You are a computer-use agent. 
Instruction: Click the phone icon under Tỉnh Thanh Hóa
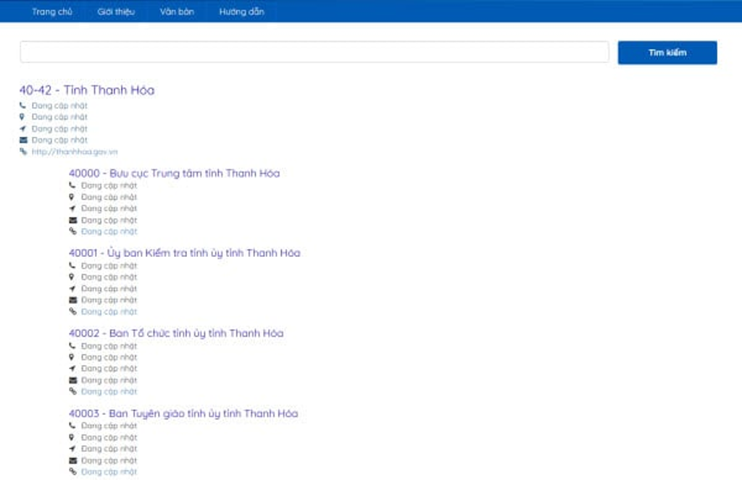coord(22,106)
